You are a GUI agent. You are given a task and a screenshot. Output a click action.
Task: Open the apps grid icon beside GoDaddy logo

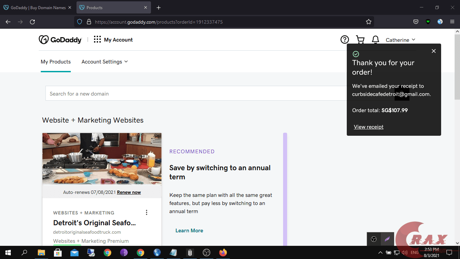97,39
